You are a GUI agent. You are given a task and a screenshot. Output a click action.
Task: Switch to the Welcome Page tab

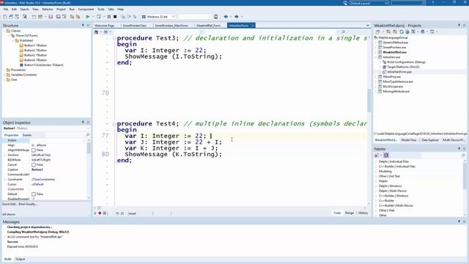click(105, 26)
